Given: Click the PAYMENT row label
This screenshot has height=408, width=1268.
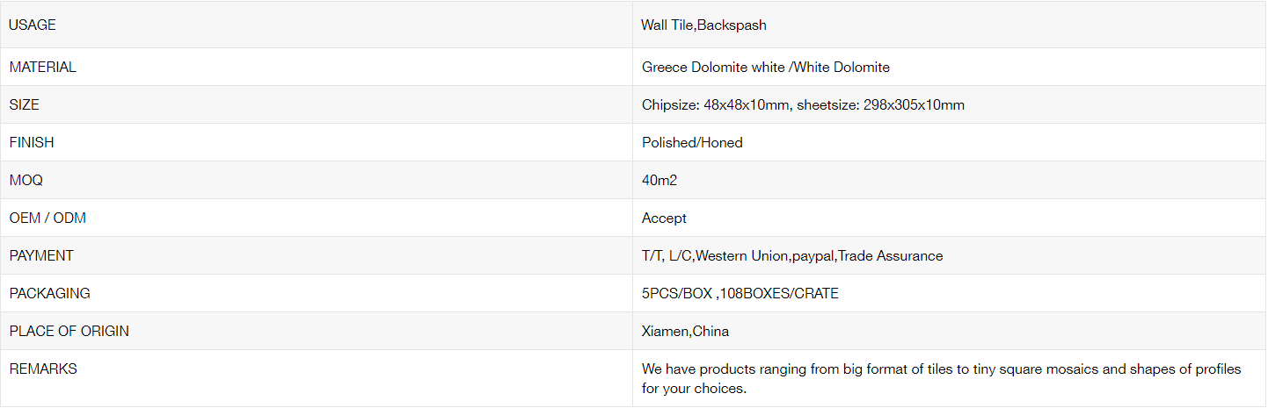Looking at the screenshot, I should tap(41, 255).
